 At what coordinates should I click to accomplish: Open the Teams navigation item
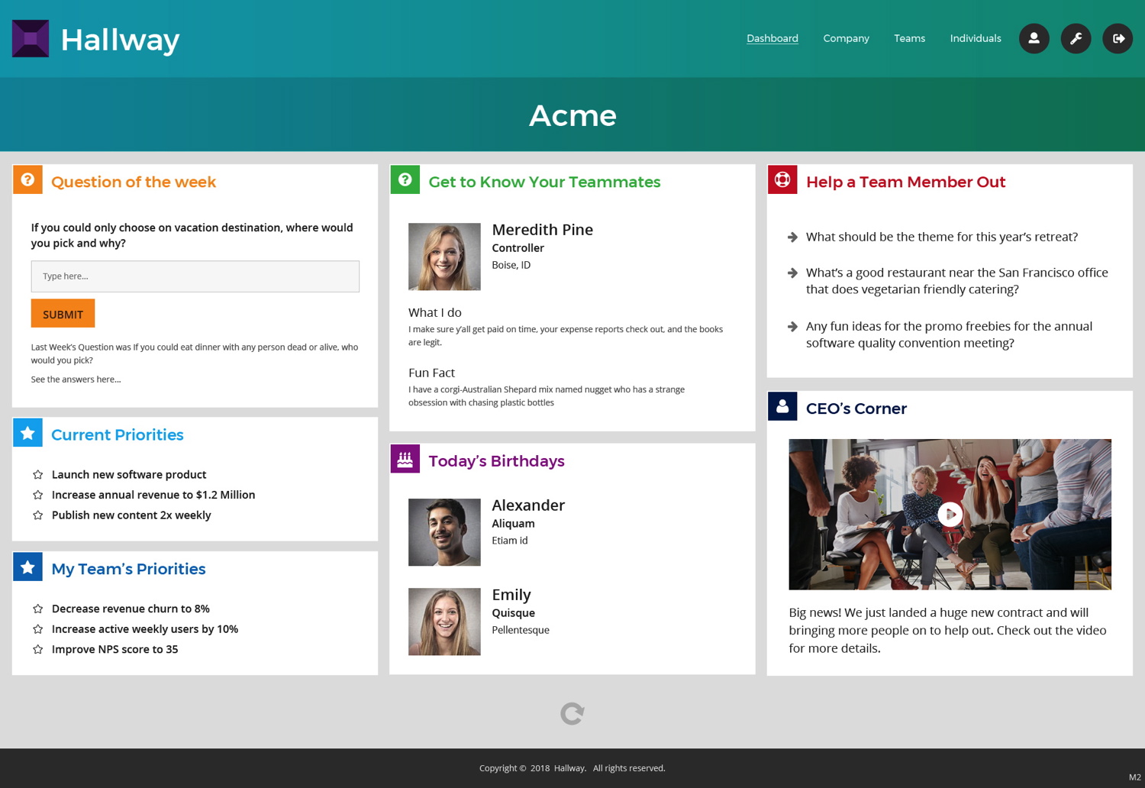tap(909, 38)
